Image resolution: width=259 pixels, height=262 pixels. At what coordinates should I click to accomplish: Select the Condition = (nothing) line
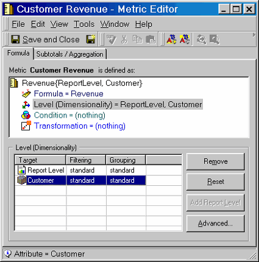pyautogui.click(x=69, y=115)
